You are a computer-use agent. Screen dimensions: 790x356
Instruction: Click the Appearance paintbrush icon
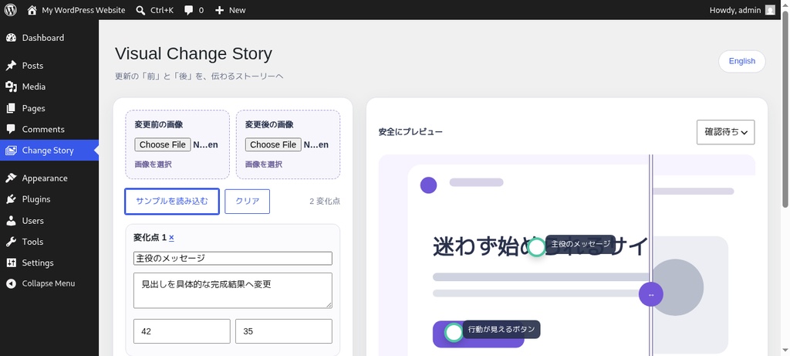point(11,178)
